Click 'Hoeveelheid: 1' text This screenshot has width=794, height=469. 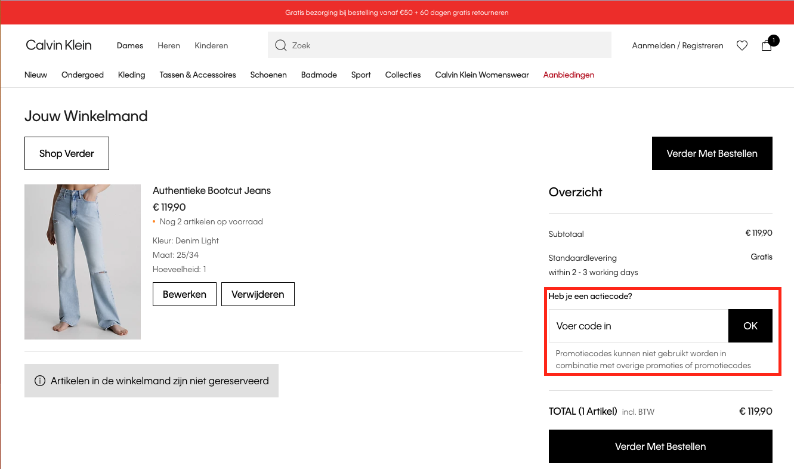[x=180, y=270]
